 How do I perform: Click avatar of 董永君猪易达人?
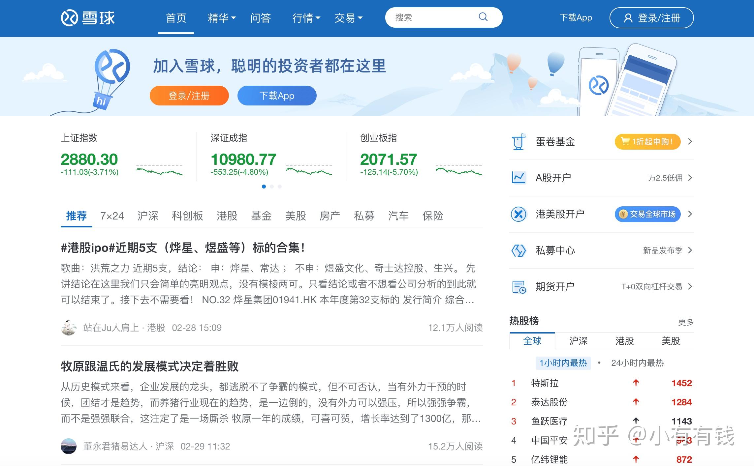point(69,446)
